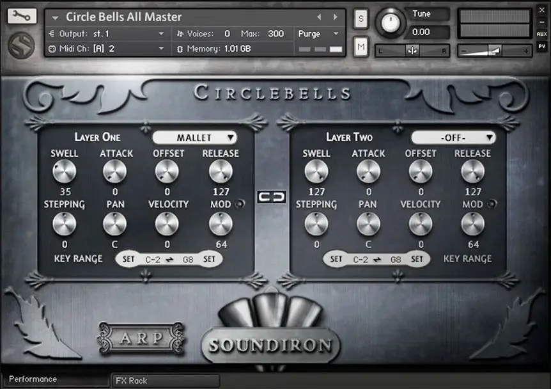Click Layer Two key range swap arrows
The height and width of the screenshot is (389, 551).
[378, 260]
